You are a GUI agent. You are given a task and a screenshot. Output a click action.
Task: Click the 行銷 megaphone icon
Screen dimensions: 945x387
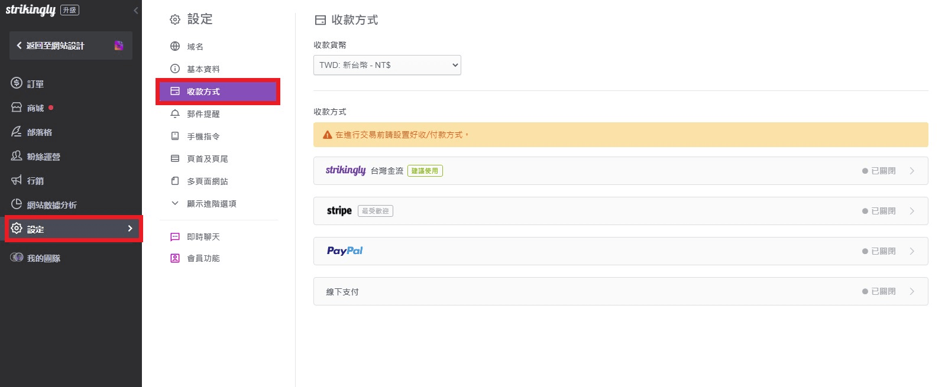[x=17, y=180]
